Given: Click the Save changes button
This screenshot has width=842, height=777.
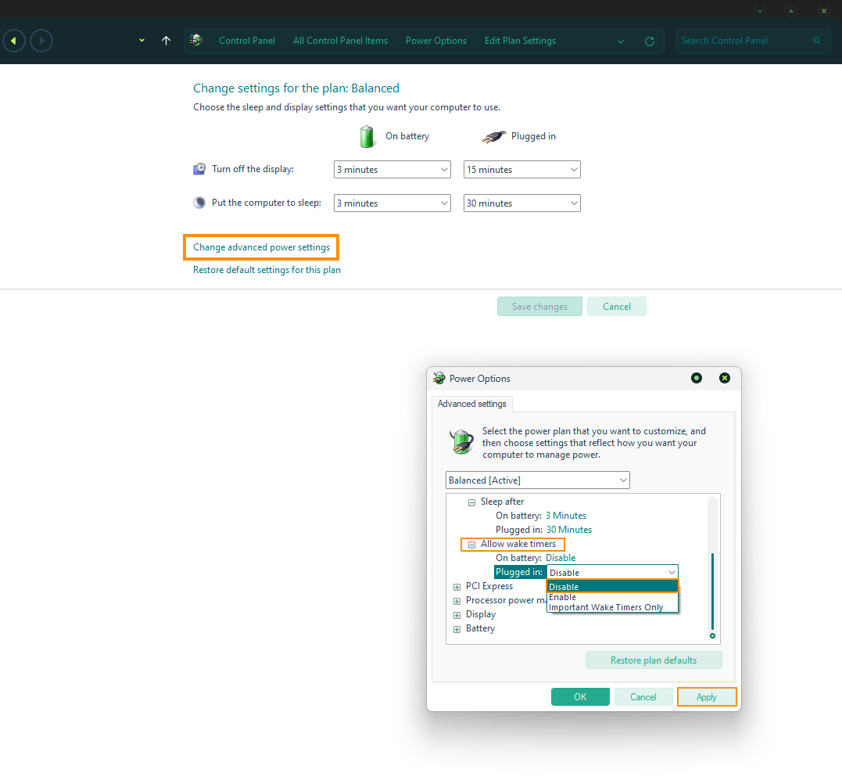Looking at the screenshot, I should (539, 306).
